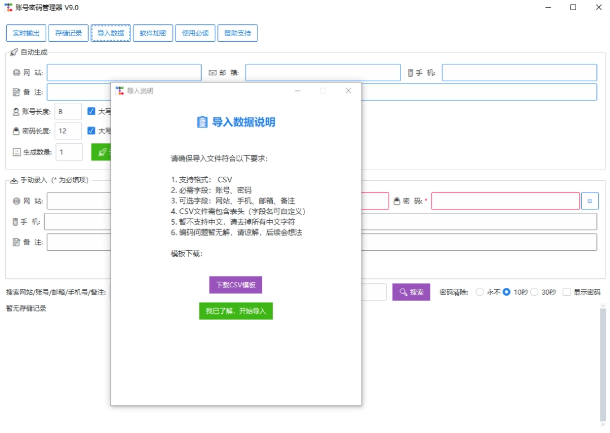This screenshot has width=610, height=433.
Task: Click the 下载CSV模板 button
Action: pos(236,285)
